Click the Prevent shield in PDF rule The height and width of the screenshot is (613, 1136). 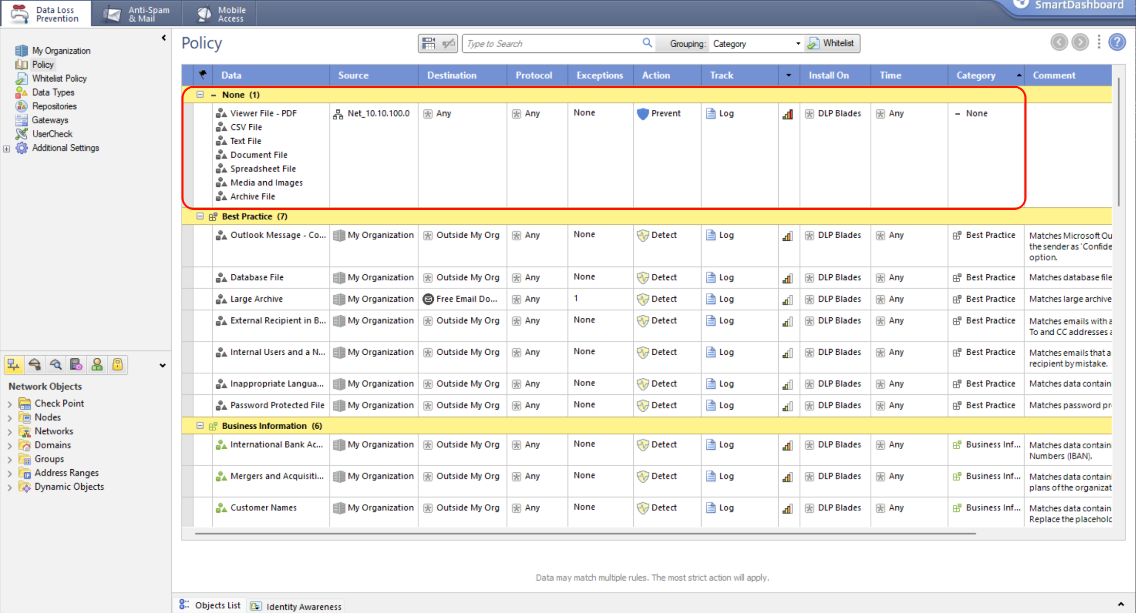tap(643, 113)
